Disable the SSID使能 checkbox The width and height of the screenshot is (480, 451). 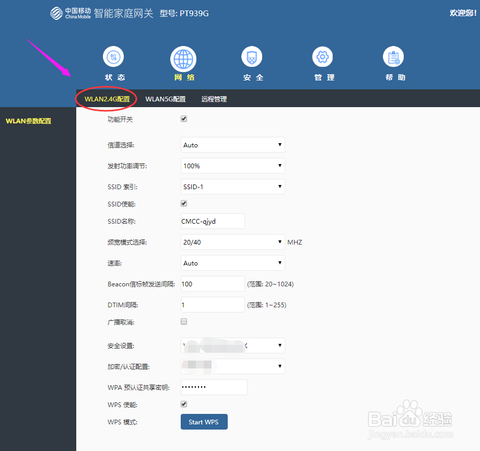[183, 203]
